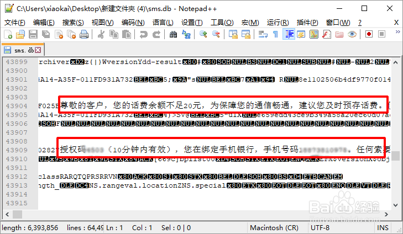Click line number 43909 in margin
The height and width of the screenshot is (234, 403).
click(x=17, y=150)
